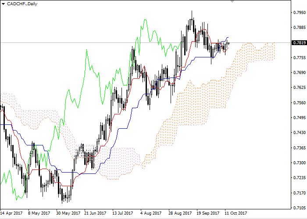Viewport: 307px width, 219px height.
Task: Open the CADCHF chart dropdown arrow
Action: (x=3, y=4)
